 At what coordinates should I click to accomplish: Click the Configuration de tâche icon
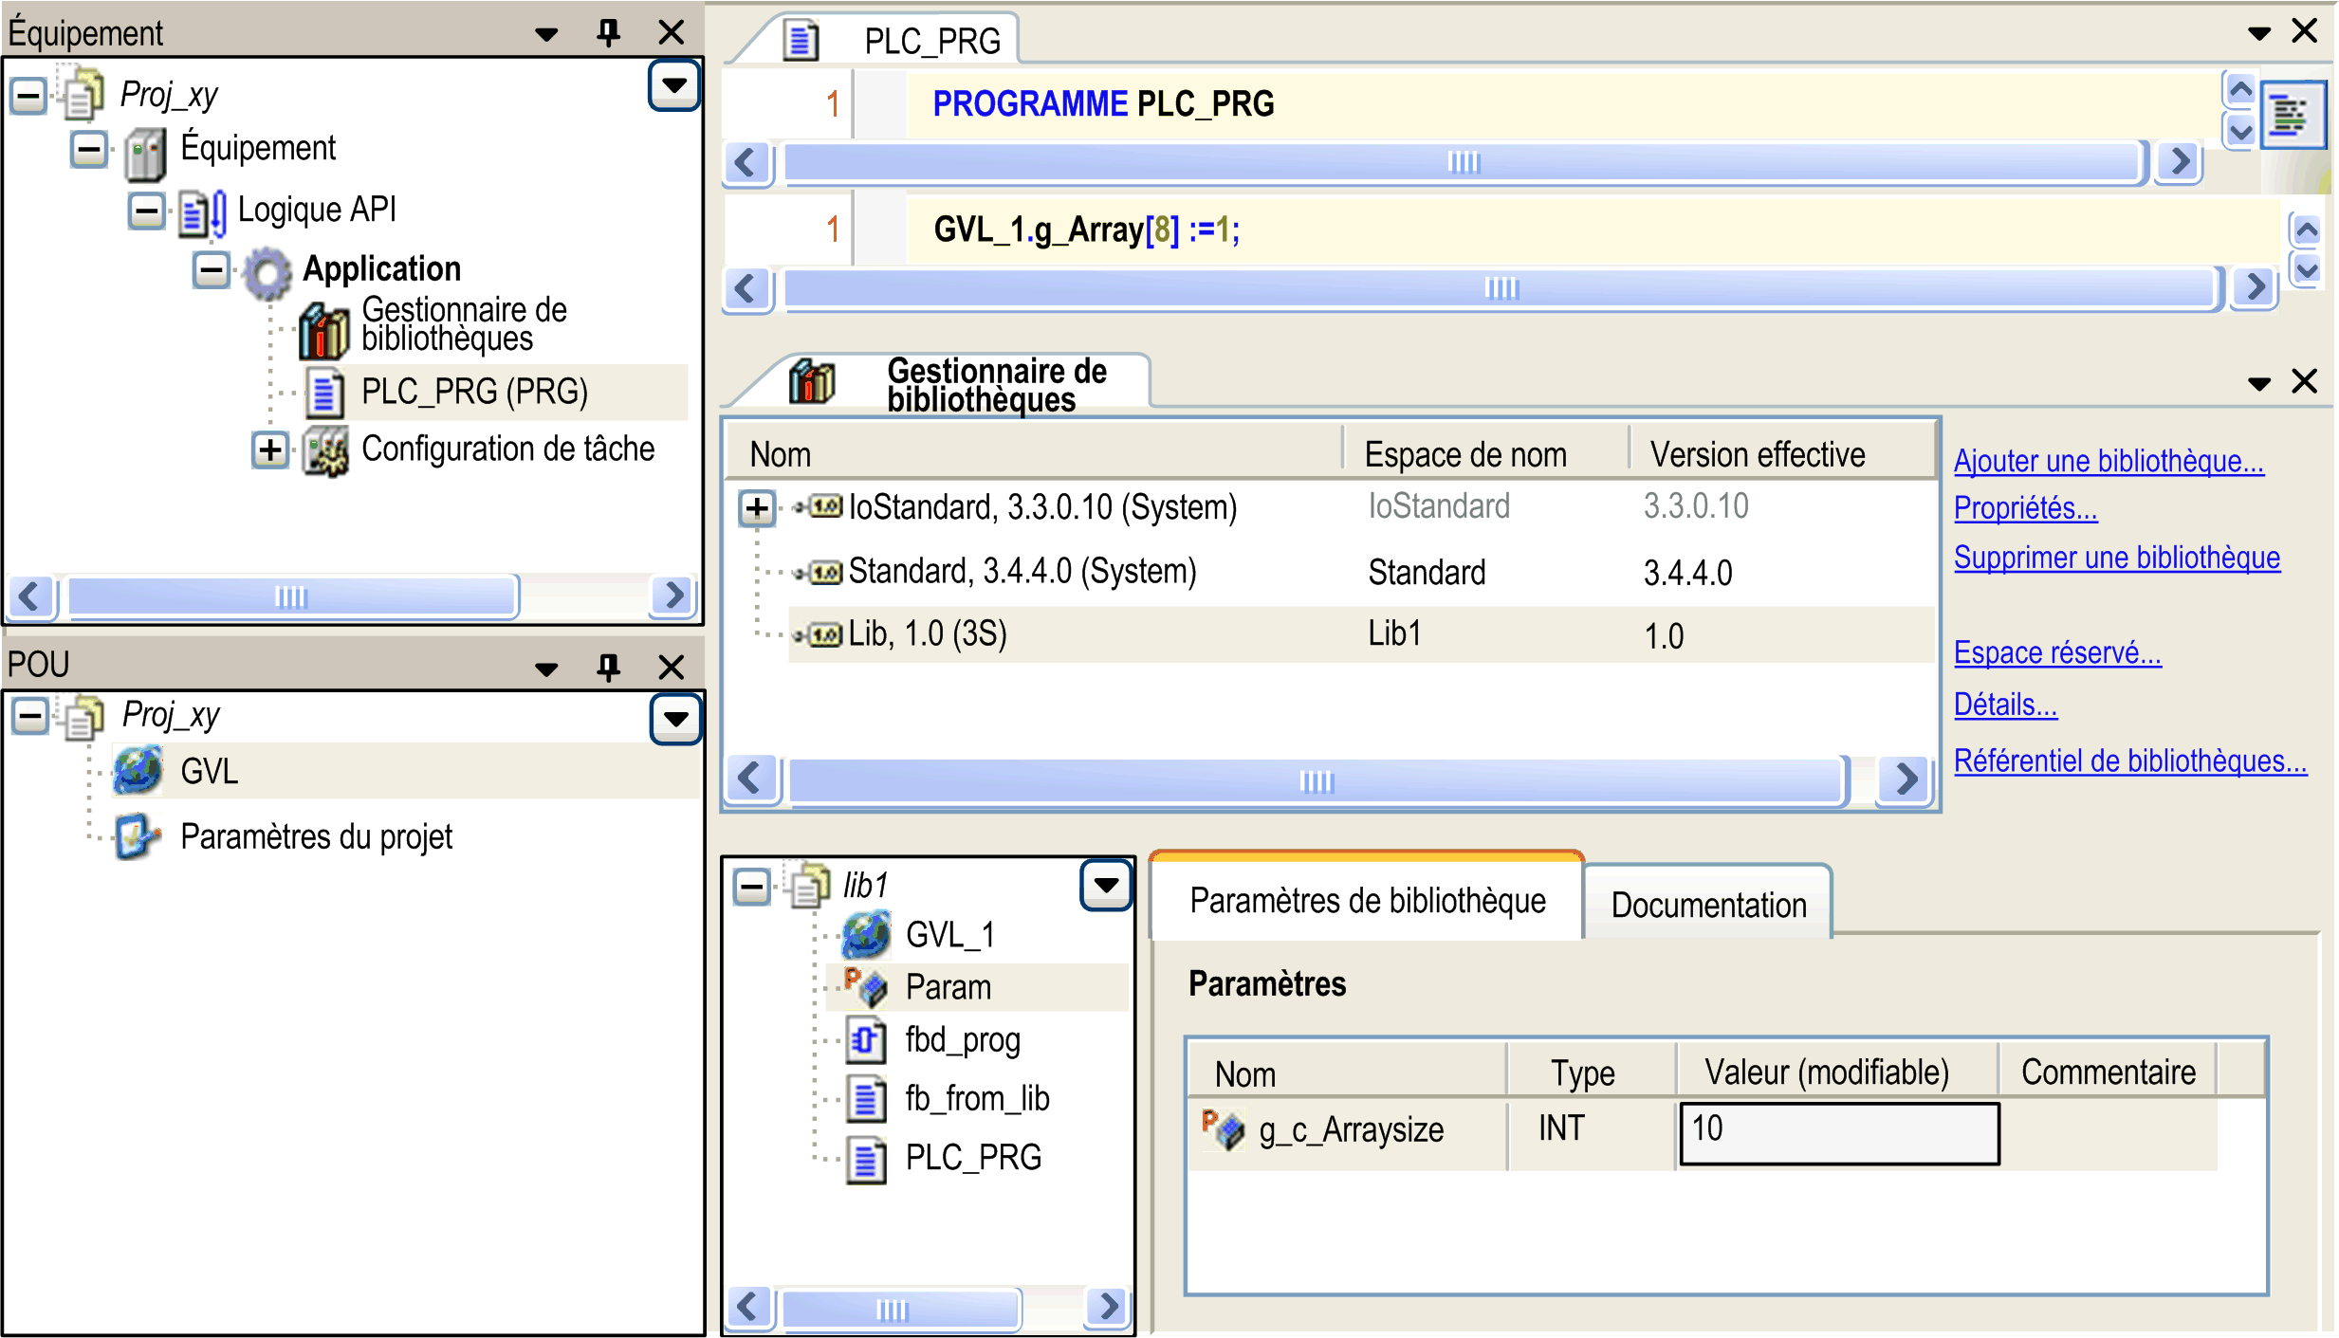(x=325, y=451)
